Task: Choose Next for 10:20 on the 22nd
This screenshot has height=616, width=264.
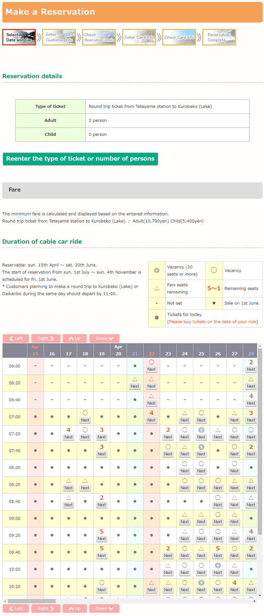Action: pyautogui.click(x=152, y=590)
